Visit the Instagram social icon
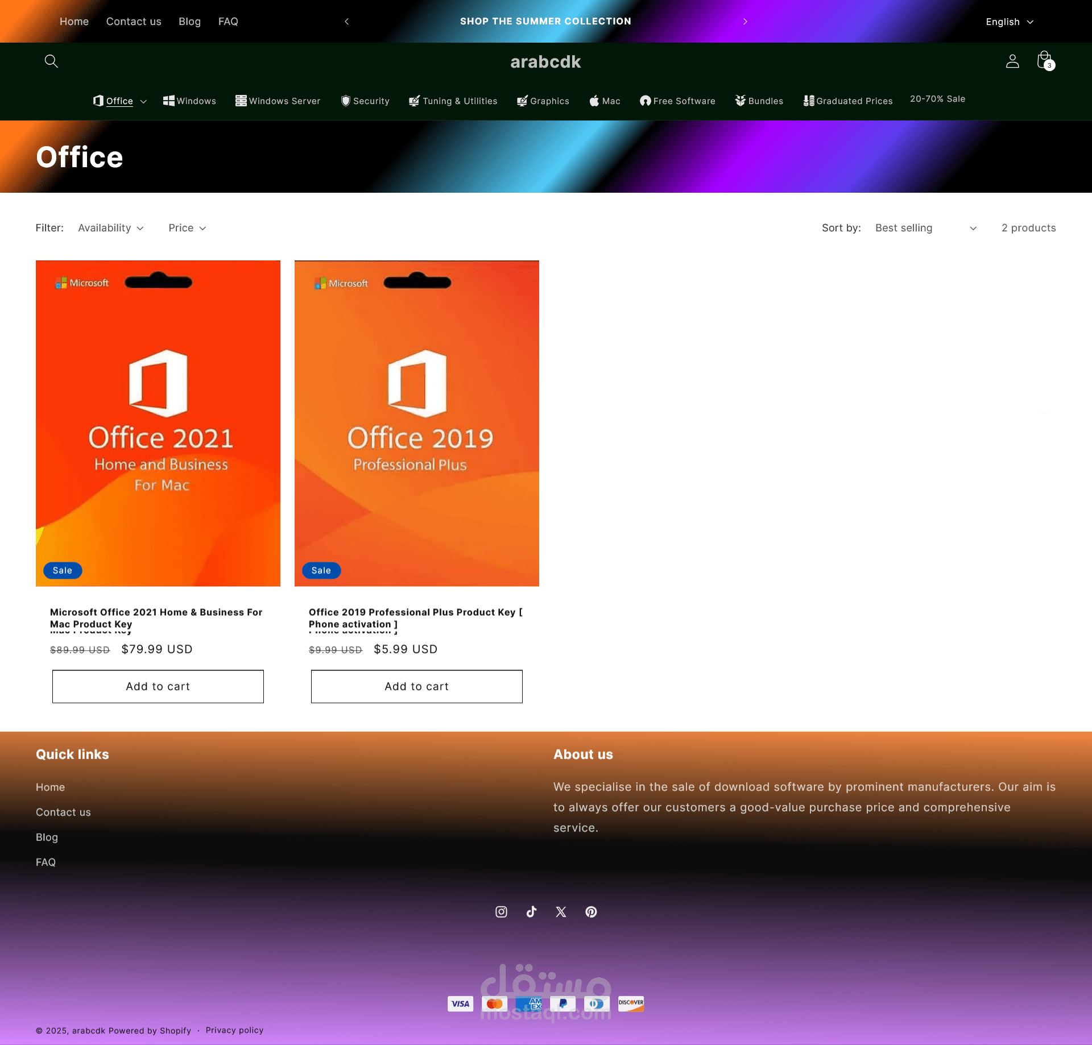This screenshot has height=1045, width=1092. [x=501, y=912]
